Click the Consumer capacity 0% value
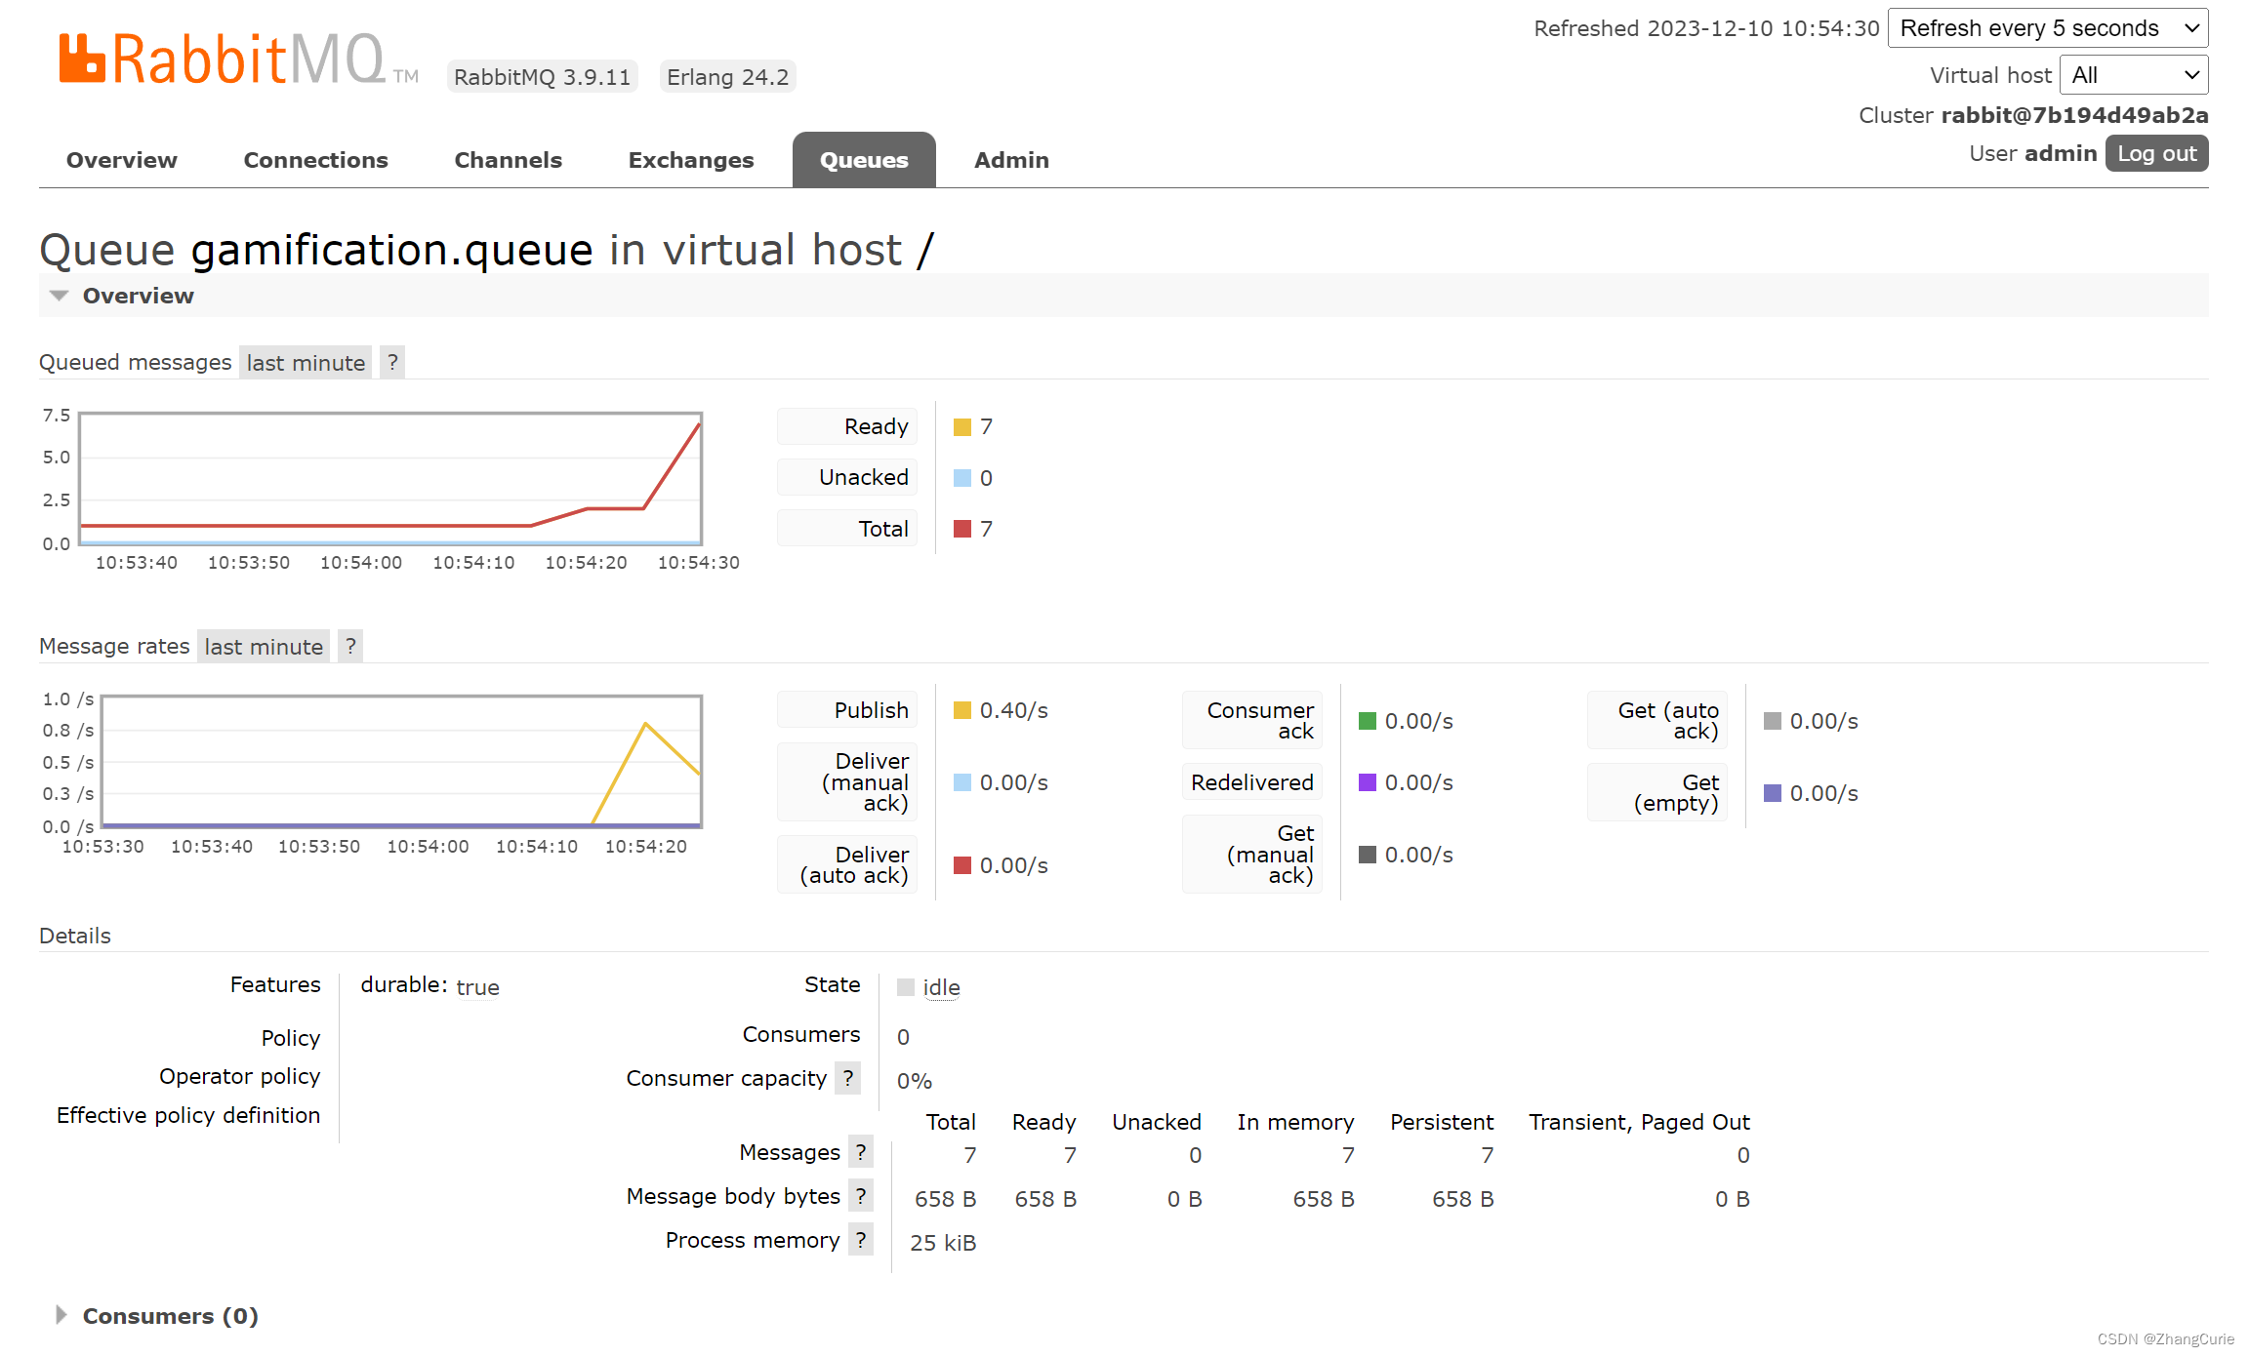This screenshot has height=1357, width=2249. click(x=915, y=1081)
